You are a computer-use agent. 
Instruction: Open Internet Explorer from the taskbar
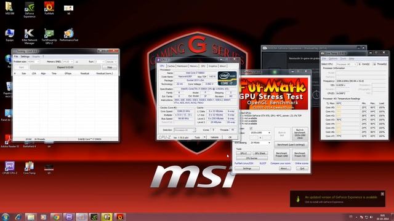click(18, 217)
